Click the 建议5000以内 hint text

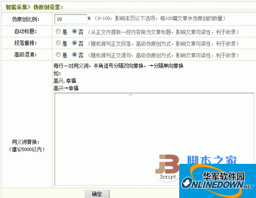26,149
